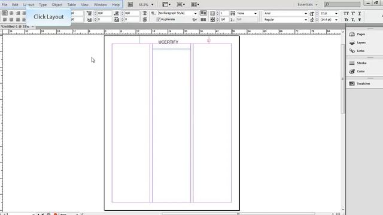Click the Drop Cap Number of Lines icon
The image size is (383, 215).
pyautogui.click(x=89, y=20)
